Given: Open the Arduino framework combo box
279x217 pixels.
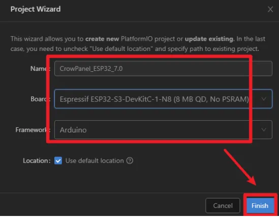Looking at the screenshot, I should (163, 129).
